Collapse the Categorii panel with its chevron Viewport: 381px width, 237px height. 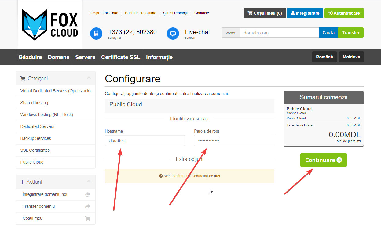click(89, 78)
